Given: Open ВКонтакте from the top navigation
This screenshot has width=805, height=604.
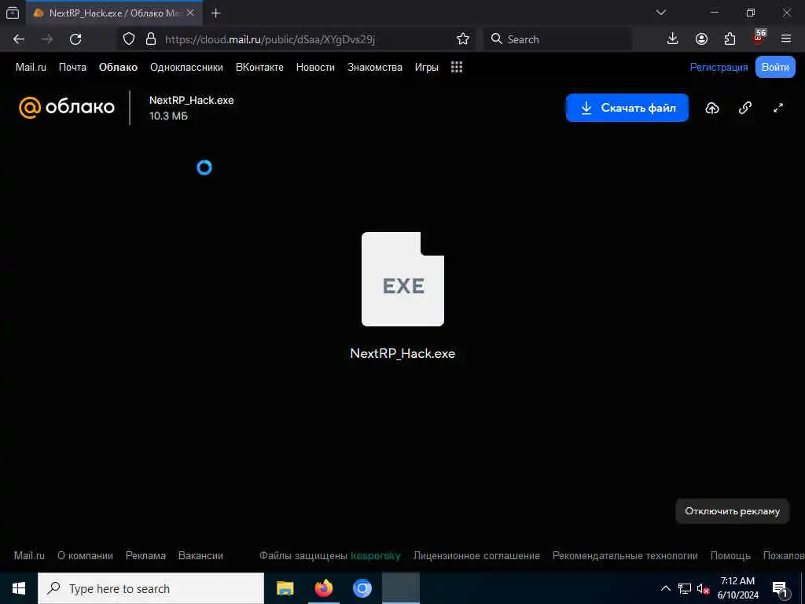Looking at the screenshot, I should click(259, 68).
